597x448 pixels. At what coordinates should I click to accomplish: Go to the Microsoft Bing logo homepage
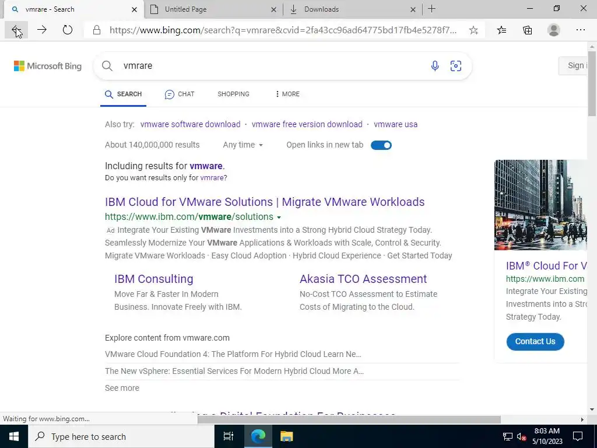(x=48, y=66)
